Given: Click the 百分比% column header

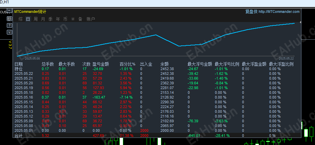Looking at the screenshot, I should click(x=128, y=64).
